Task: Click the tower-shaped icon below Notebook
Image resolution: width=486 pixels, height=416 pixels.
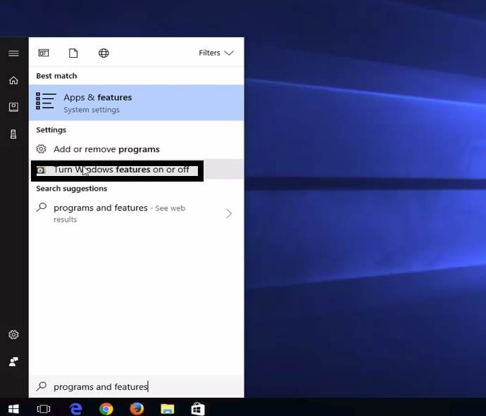Action: coord(13,134)
